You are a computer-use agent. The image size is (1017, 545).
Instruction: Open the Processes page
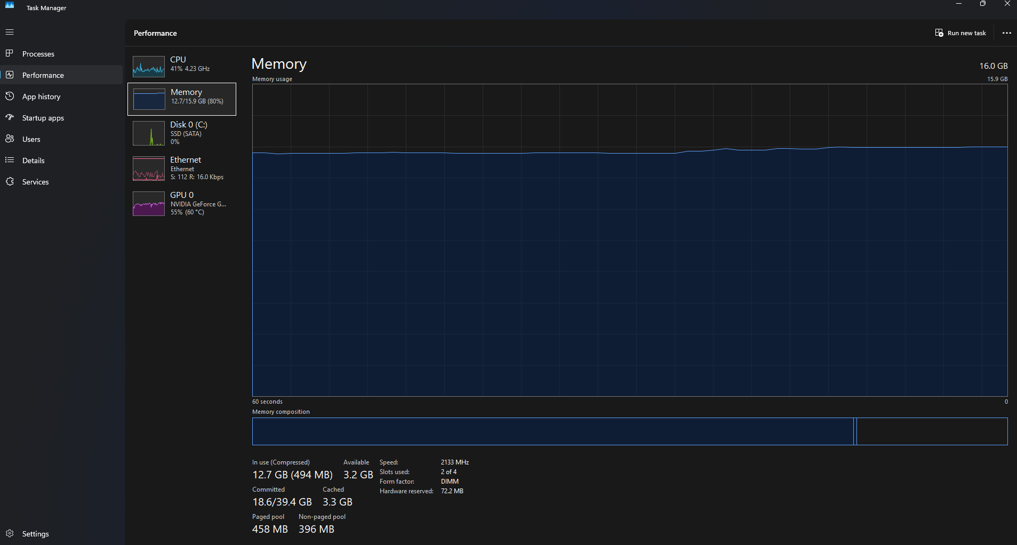click(61, 54)
